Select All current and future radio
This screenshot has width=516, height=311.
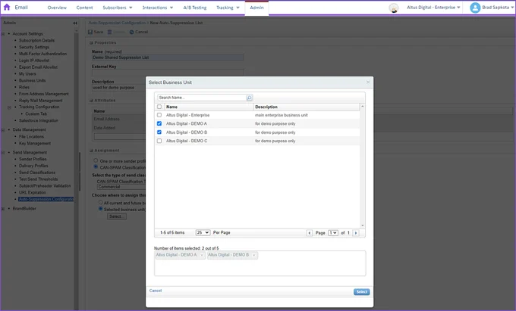(101, 202)
